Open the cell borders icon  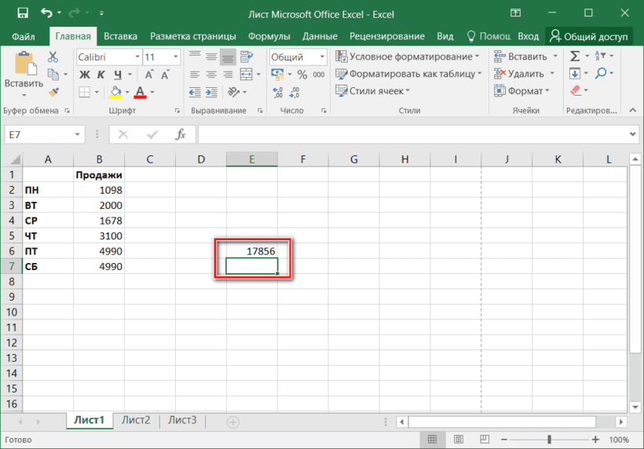click(x=84, y=92)
